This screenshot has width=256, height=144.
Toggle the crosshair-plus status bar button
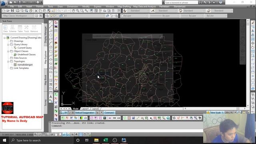pyautogui.click(x=76, y=134)
